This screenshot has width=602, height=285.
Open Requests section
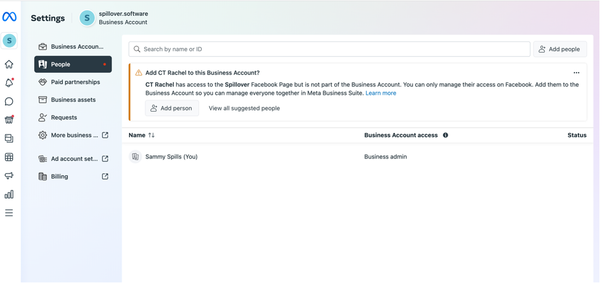pyautogui.click(x=73, y=117)
